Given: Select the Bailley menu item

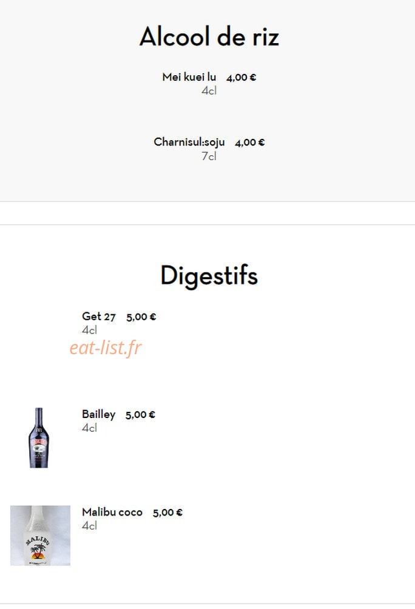Looking at the screenshot, I should (x=99, y=414).
